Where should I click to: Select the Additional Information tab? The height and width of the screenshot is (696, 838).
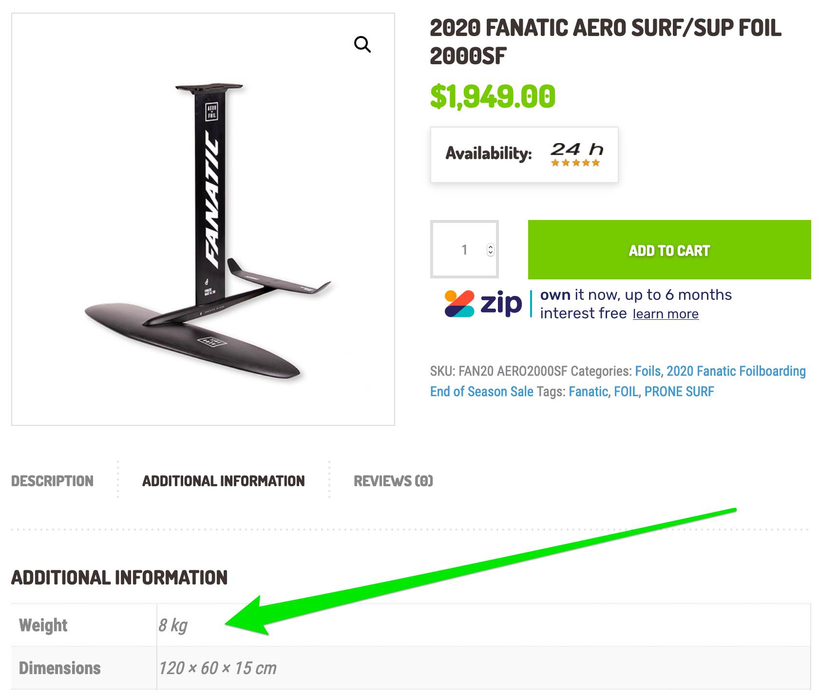tap(223, 481)
